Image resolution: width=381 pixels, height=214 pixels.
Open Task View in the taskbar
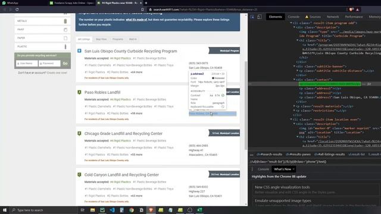(82, 210)
